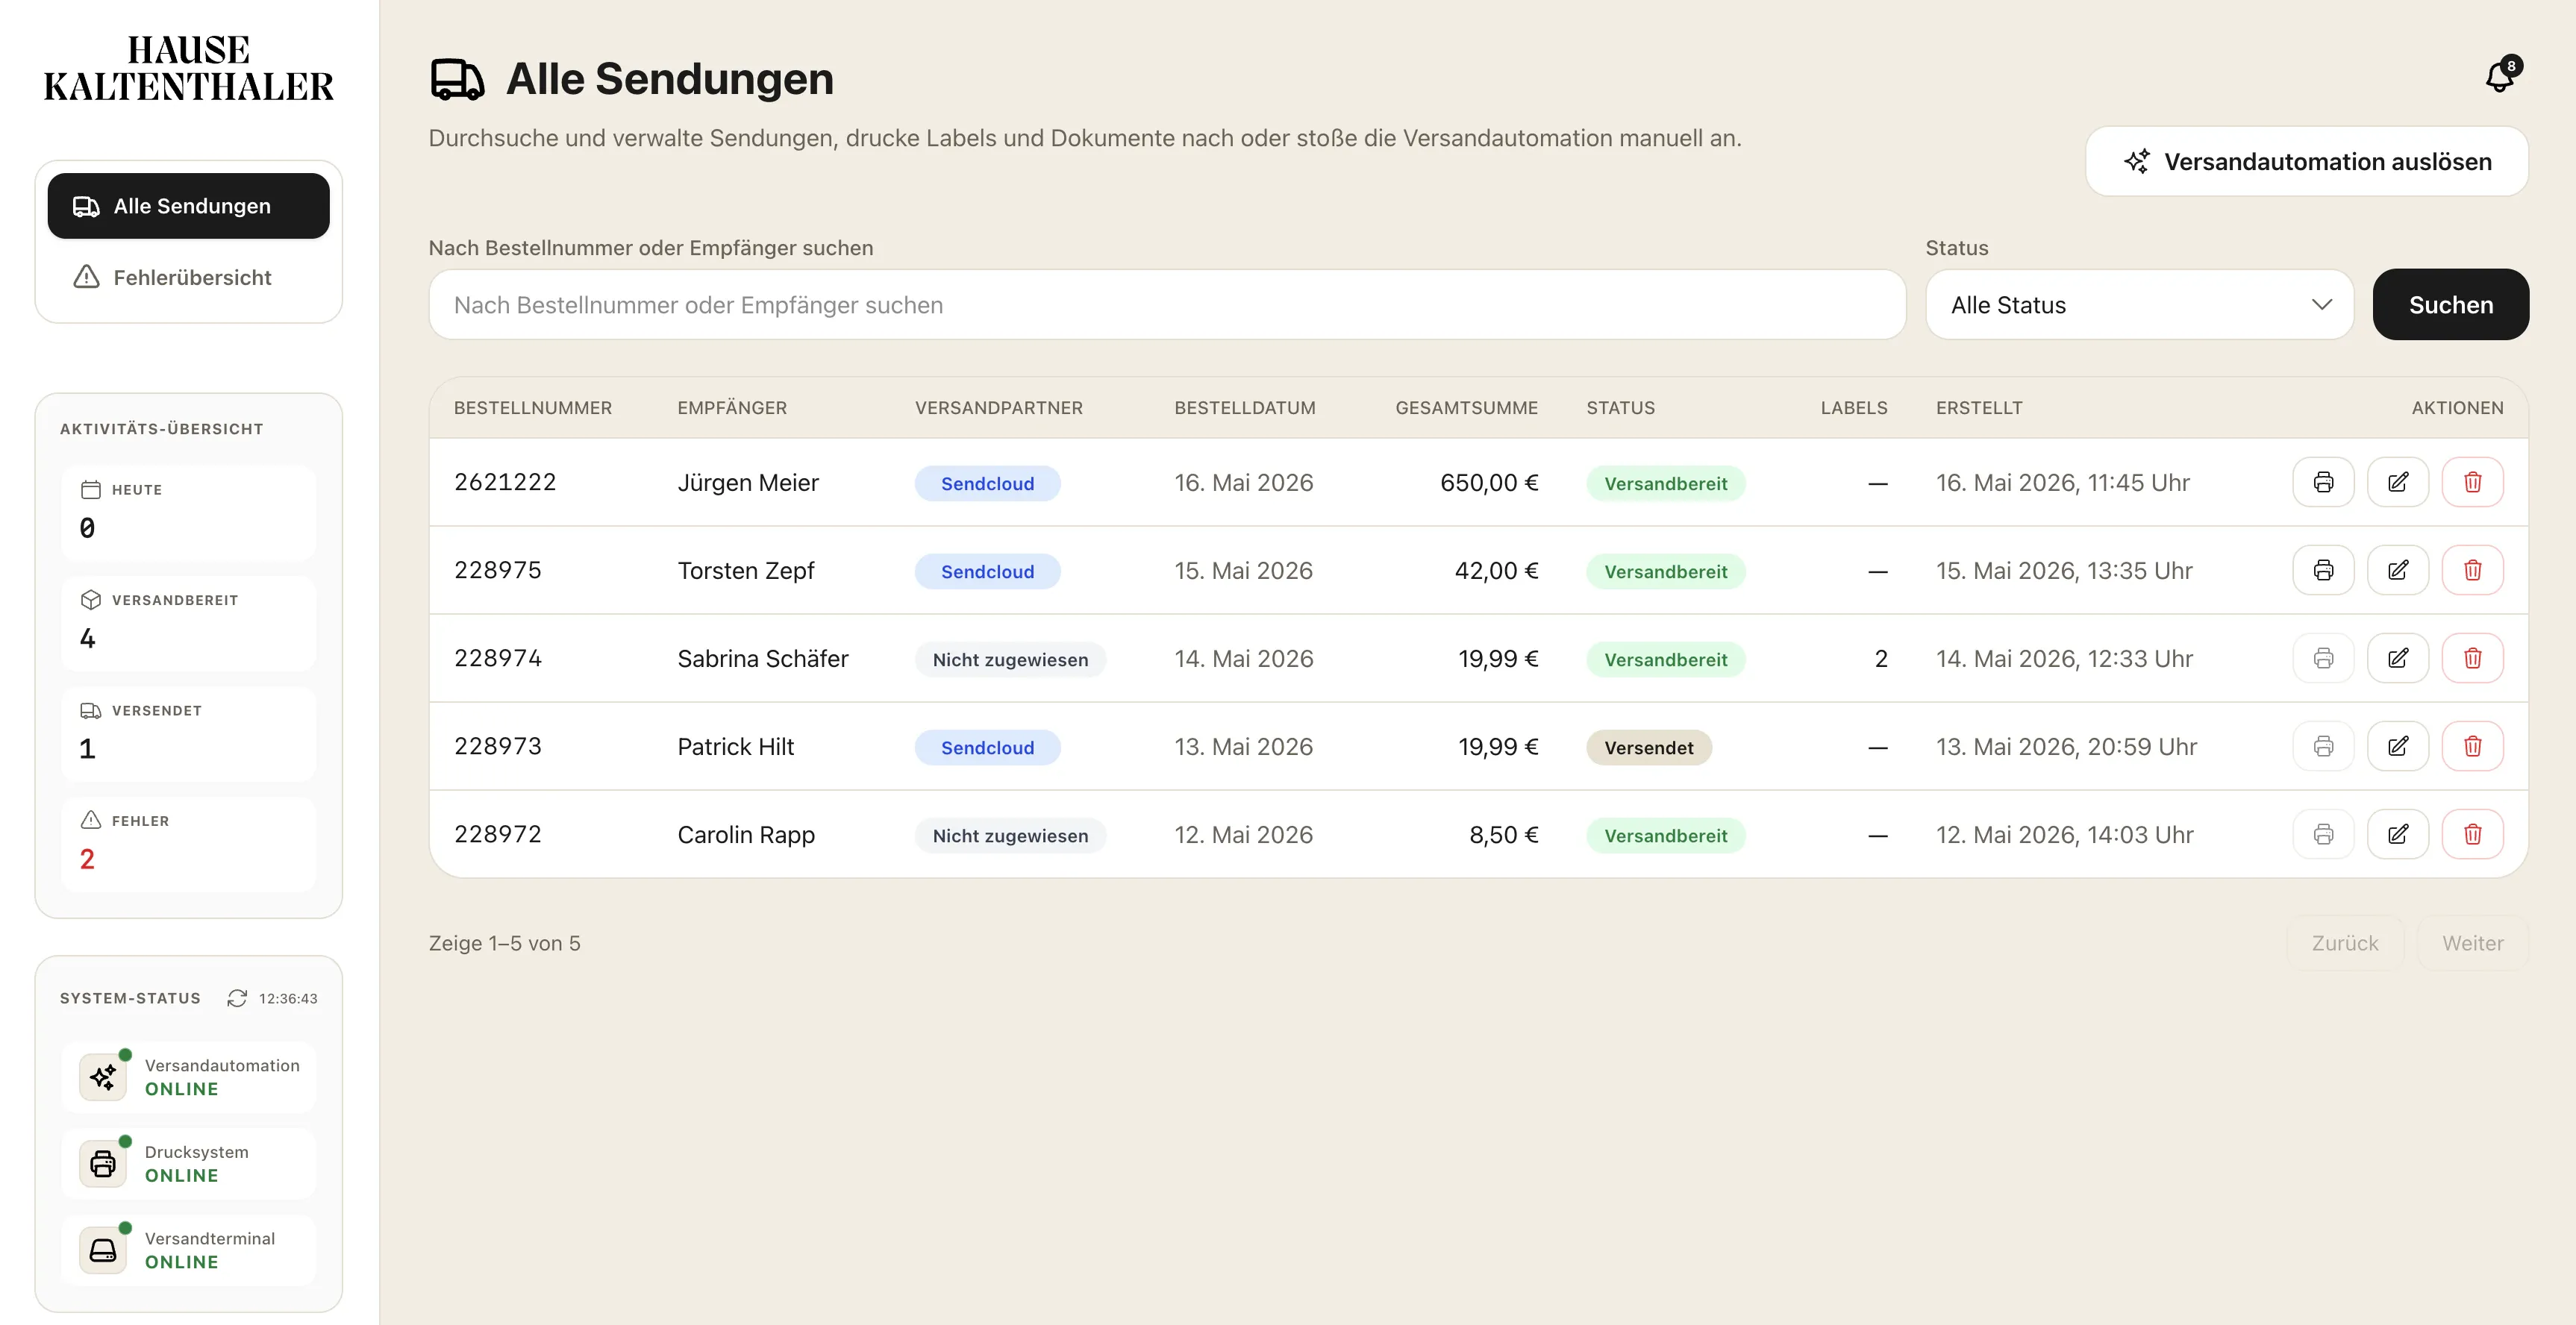Print labels for order 2621222

click(x=2323, y=482)
